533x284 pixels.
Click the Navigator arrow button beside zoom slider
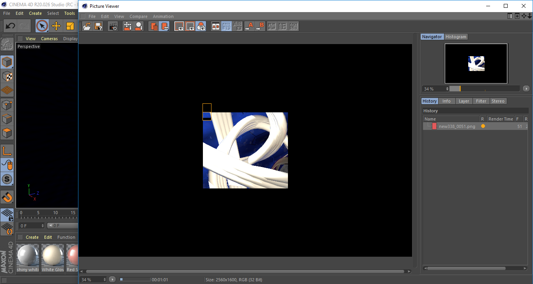point(526,89)
